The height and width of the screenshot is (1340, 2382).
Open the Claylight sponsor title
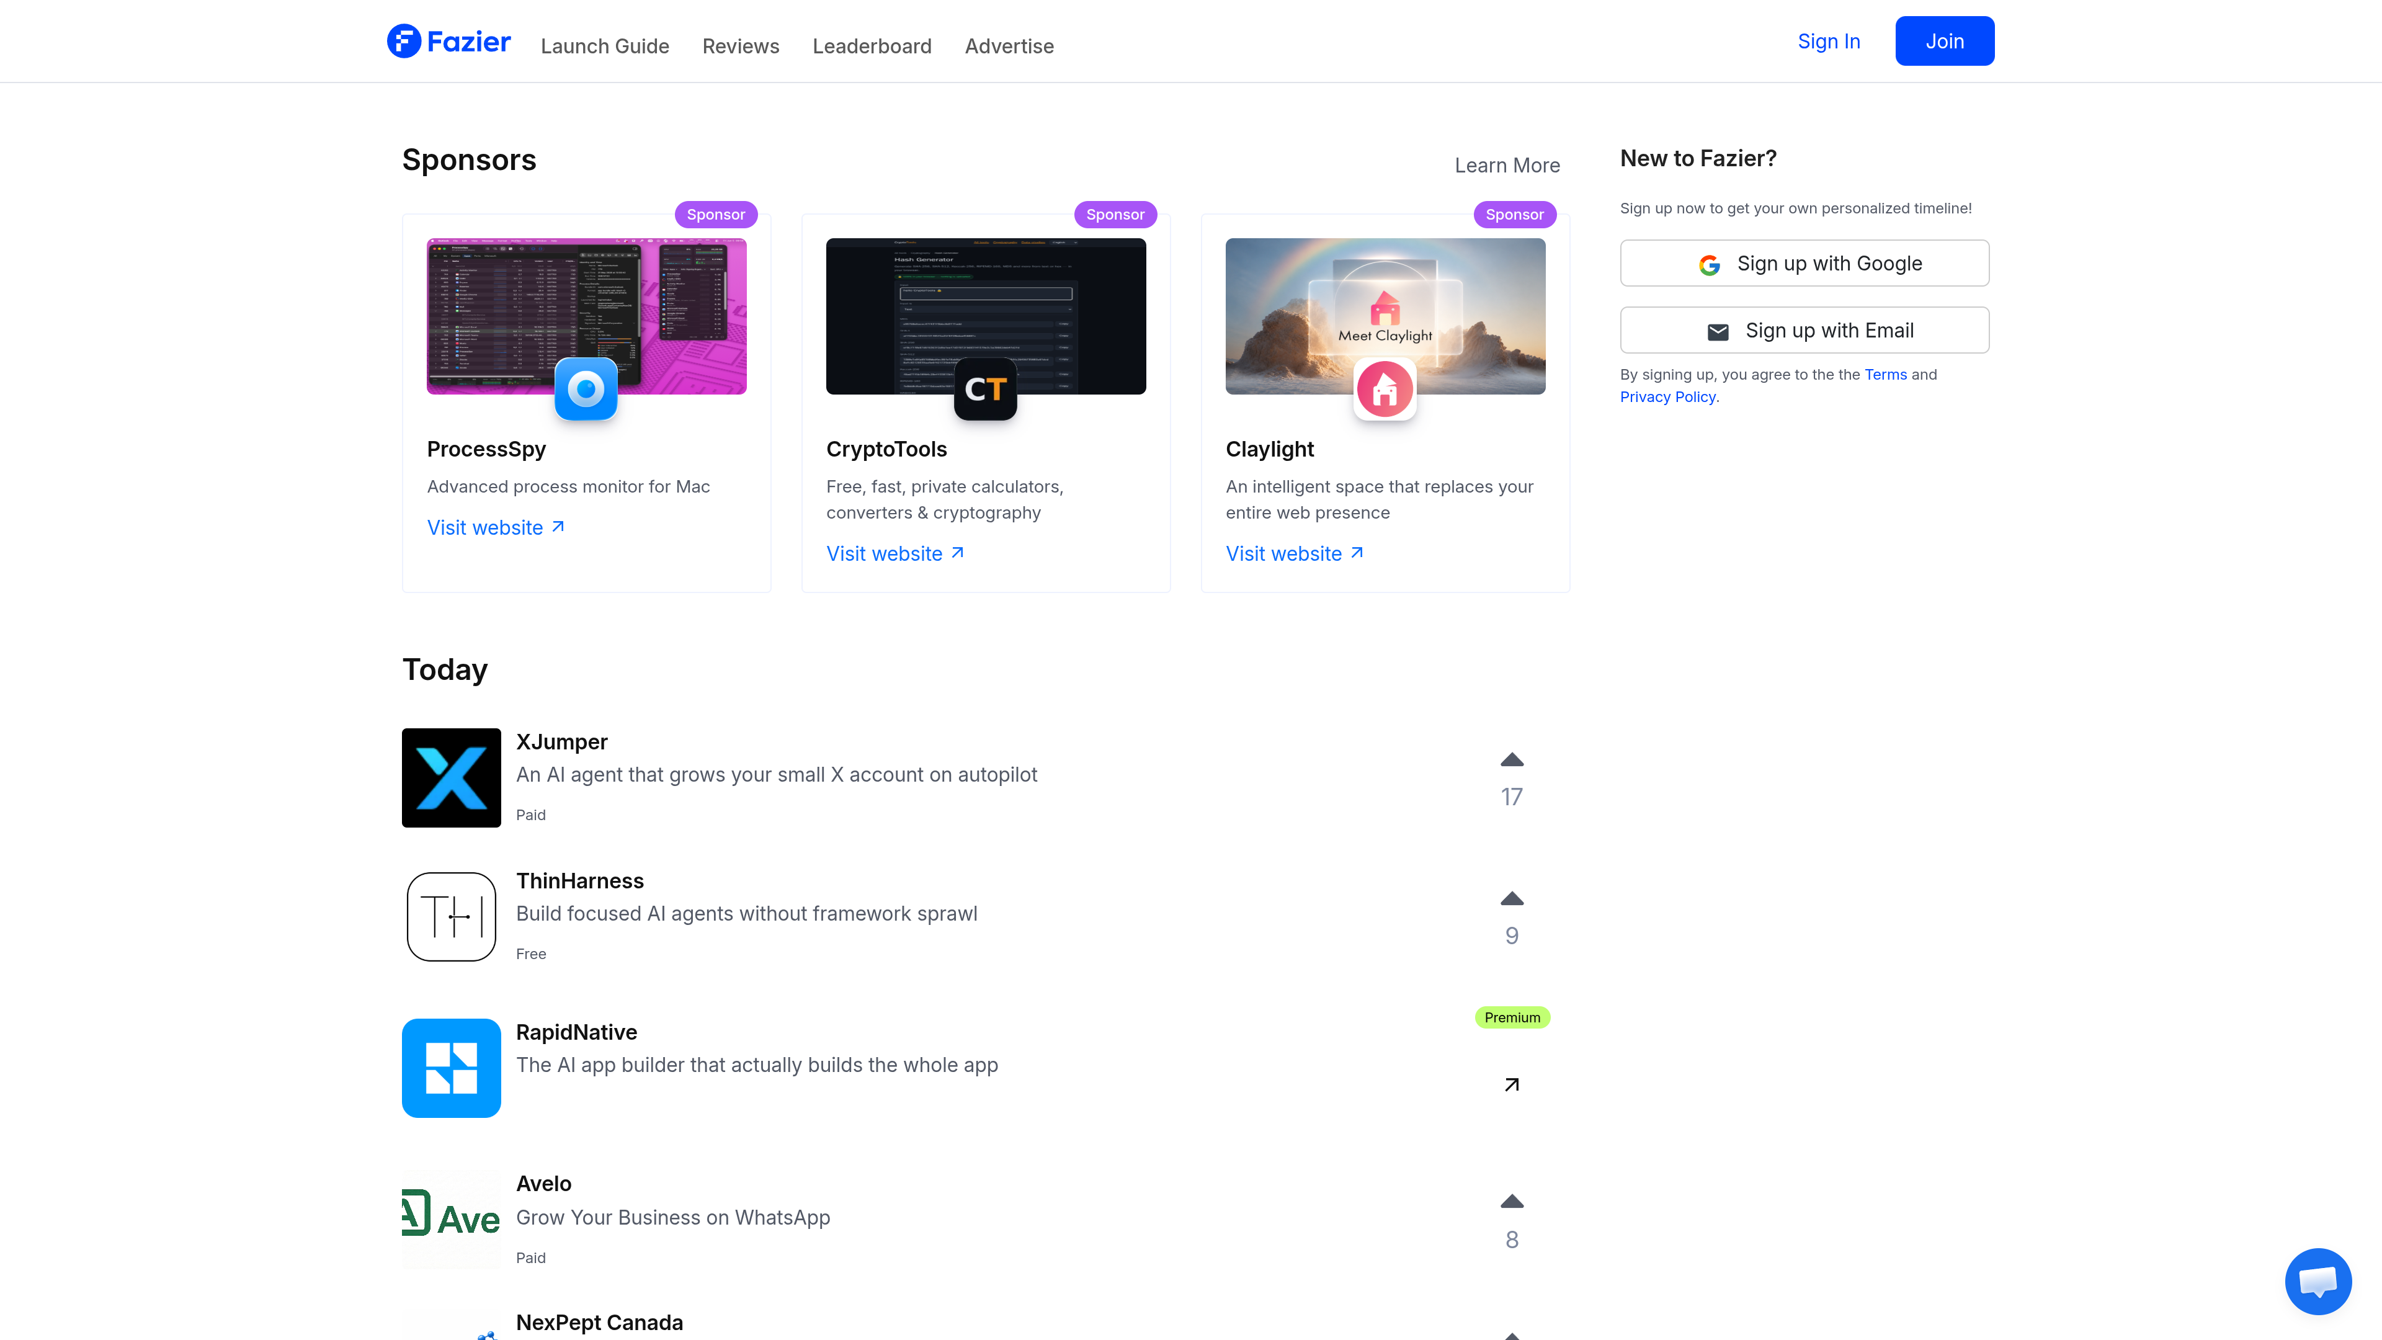click(1270, 449)
